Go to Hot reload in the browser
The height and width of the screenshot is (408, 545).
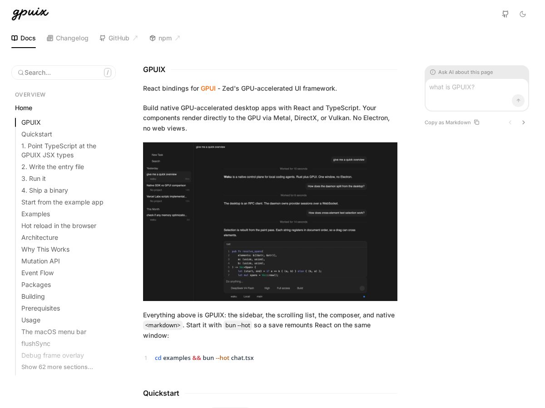pyautogui.click(x=59, y=226)
